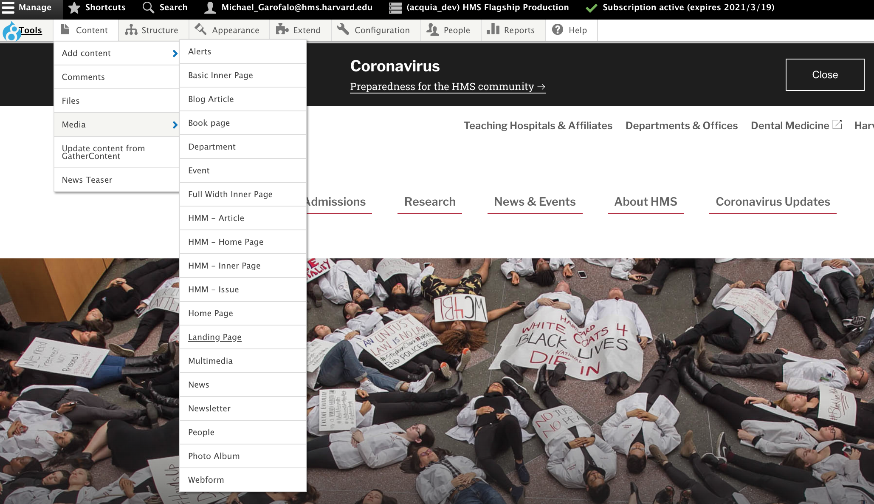This screenshot has width=874, height=504.
Task: Choose HMM – Issue content type
Action: tap(243, 289)
